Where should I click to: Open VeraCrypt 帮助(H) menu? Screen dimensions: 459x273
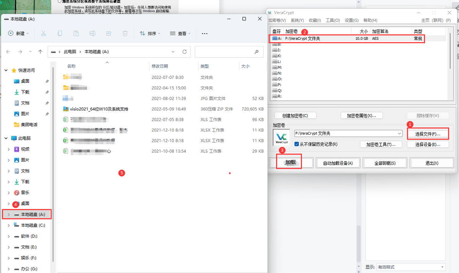pyautogui.click(x=370, y=20)
